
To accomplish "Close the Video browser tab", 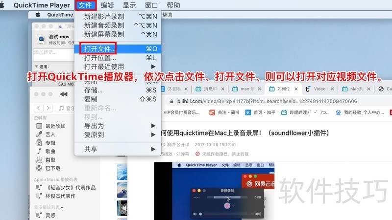I will pos(332,89).
